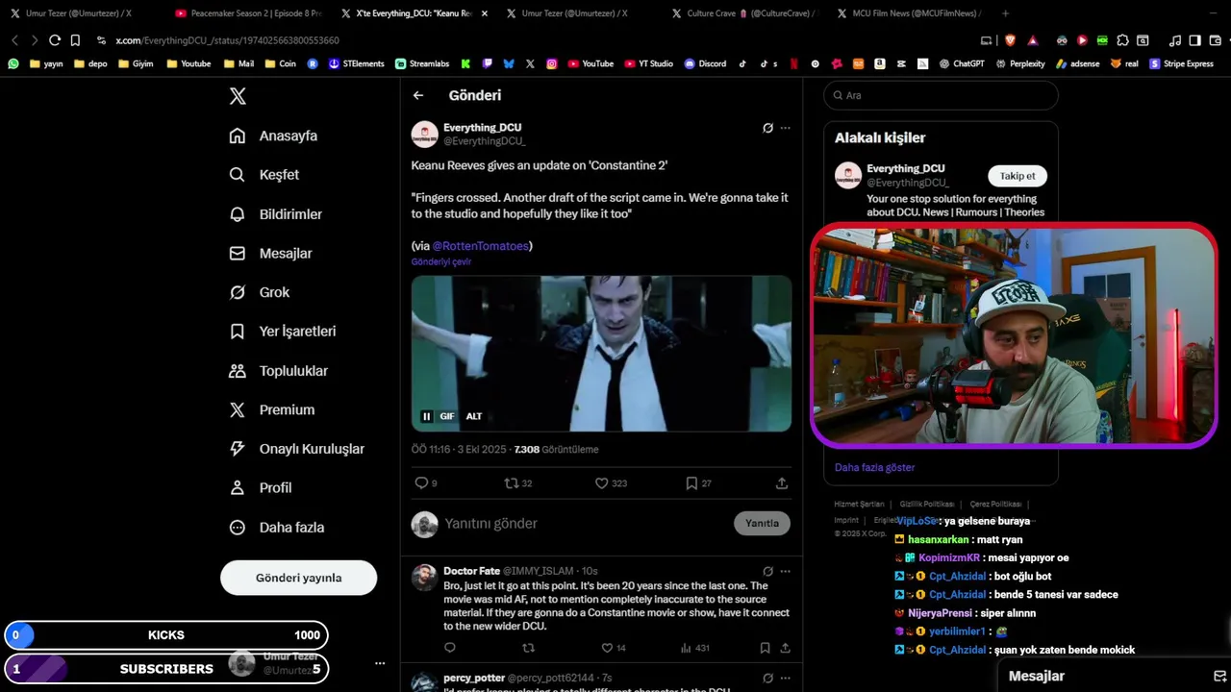The image size is (1231, 692).
Task: Open WhatsApp bookmark icon
Action: pos(13,63)
